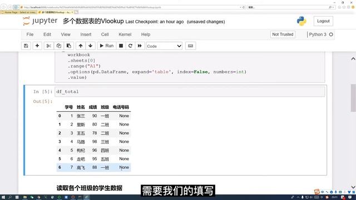Click the .options(pd.DataFrame...) code line
Viewport: 356px width, 200px height.
[157, 72]
